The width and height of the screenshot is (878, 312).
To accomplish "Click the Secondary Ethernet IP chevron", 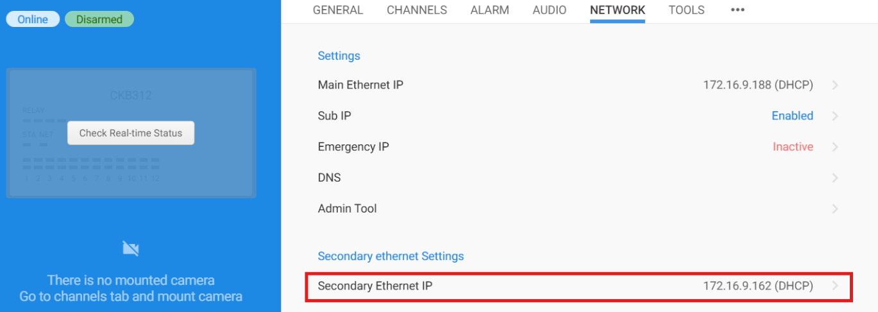I will click(x=835, y=286).
